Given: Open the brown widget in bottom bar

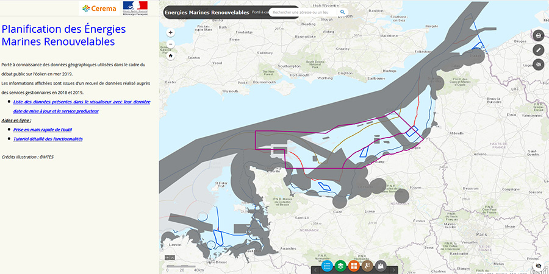Looking at the screenshot, I should coord(367,266).
